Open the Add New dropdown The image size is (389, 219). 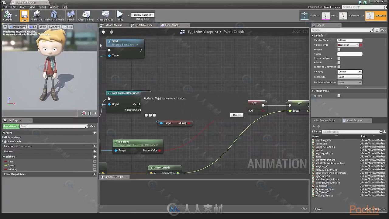(11, 126)
